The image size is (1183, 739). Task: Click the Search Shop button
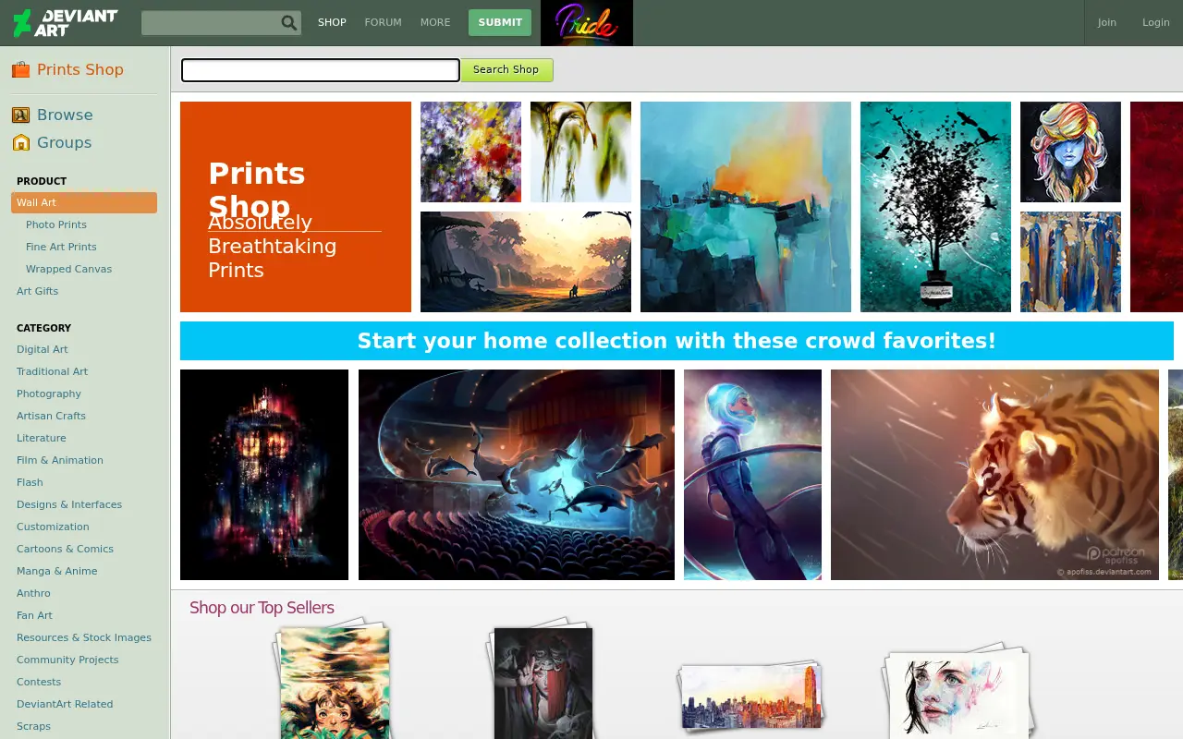(x=506, y=70)
